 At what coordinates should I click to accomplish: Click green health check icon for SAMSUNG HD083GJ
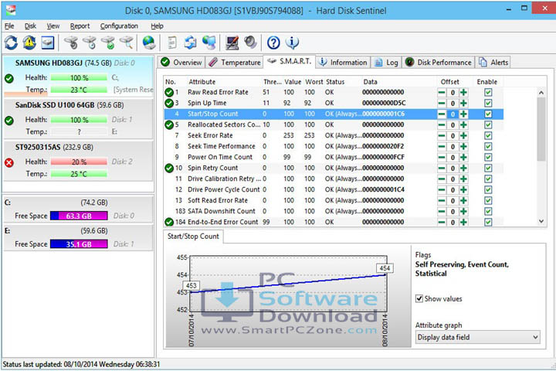[9, 79]
